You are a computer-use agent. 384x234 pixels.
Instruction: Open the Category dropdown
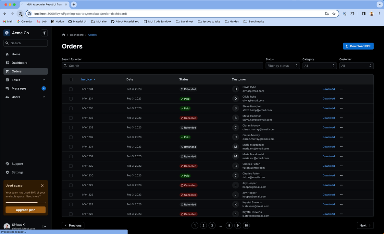click(319, 66)
